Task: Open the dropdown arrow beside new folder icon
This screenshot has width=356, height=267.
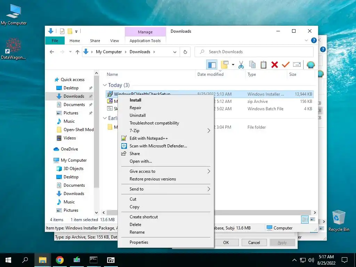Action: pos(233,65)
